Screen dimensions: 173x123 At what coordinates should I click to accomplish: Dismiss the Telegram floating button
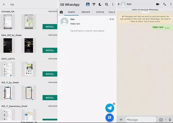pyautogui.click(x=114, y=104)
